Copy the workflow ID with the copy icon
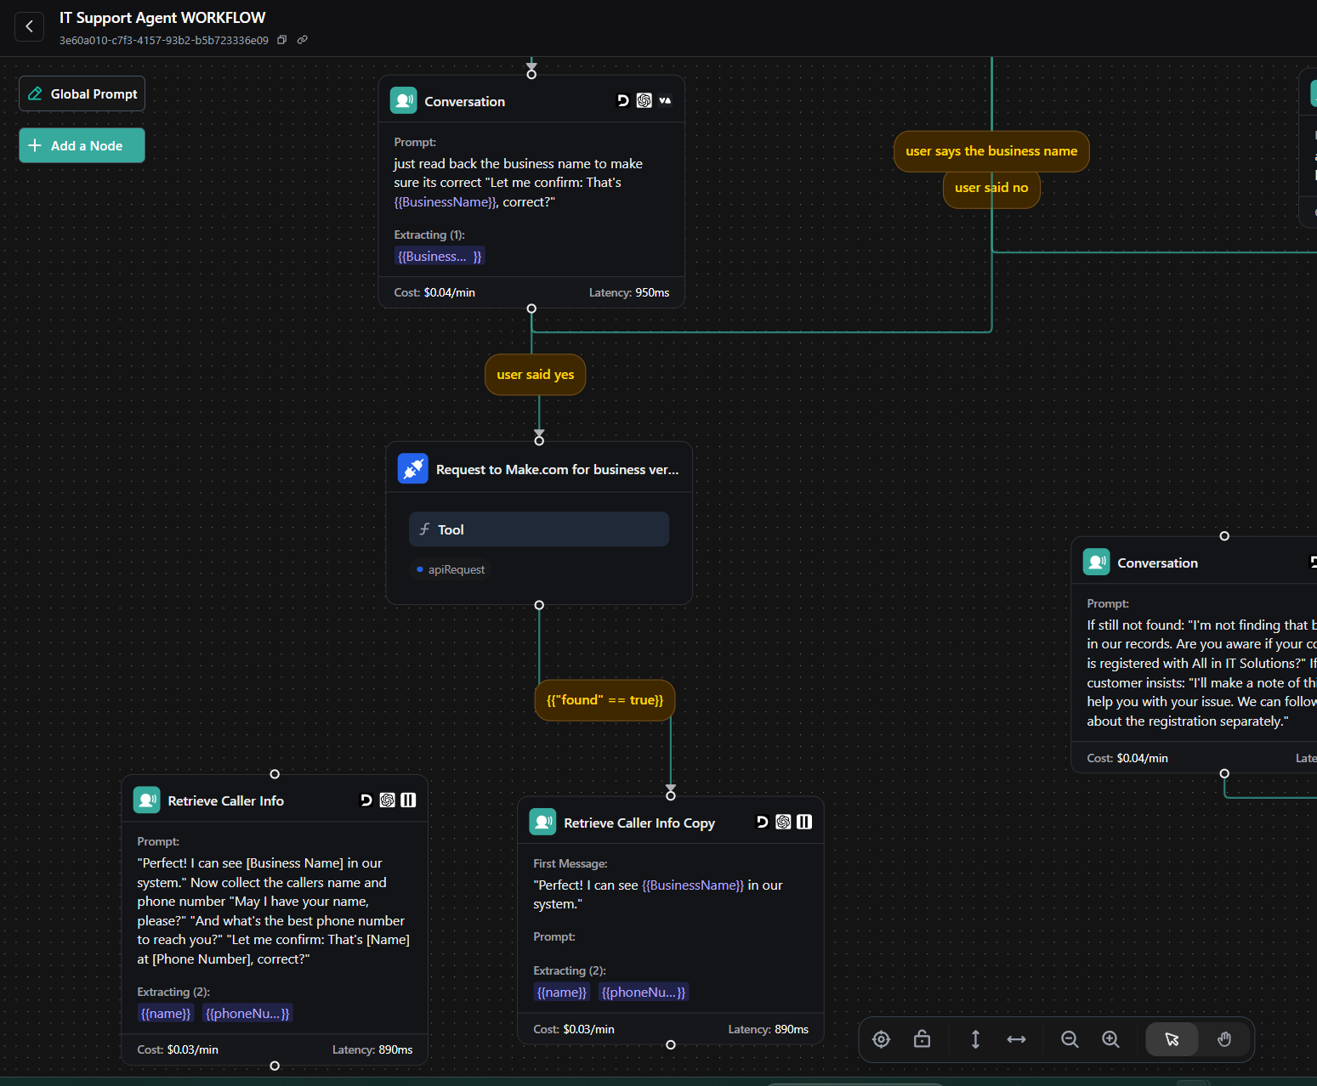This screenshot has height=1086, width=1317. tap(281, 39)
